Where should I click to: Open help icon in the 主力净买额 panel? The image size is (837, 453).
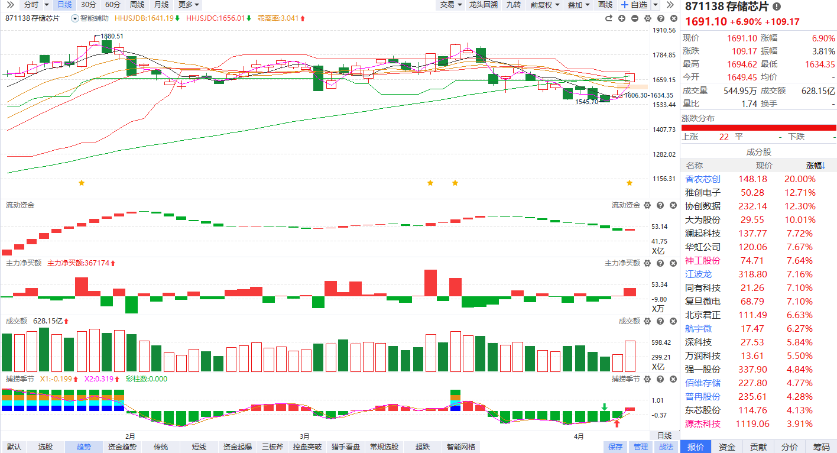(660, 263)
